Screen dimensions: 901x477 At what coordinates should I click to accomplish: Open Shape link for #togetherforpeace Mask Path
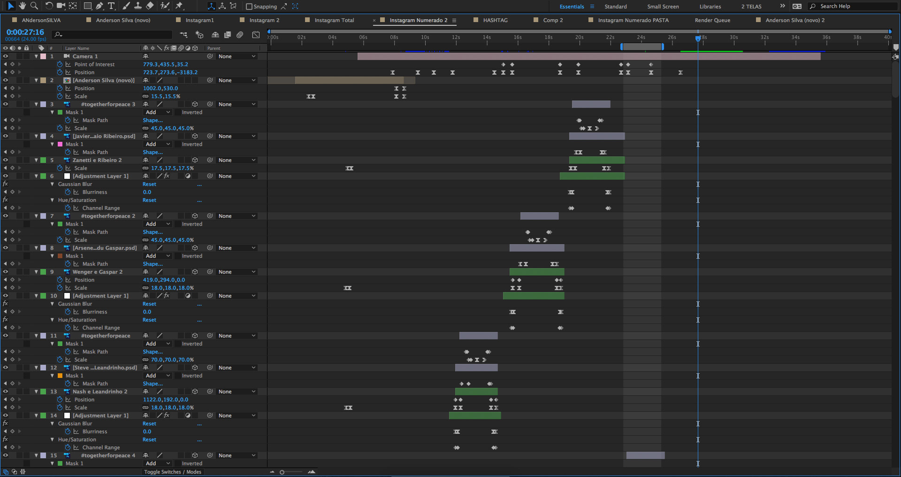click(x=153, y=352)
